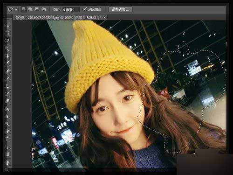This screenshot has height=175, width=233.
Task: Select the Type text tool
Action: point(7,139)
